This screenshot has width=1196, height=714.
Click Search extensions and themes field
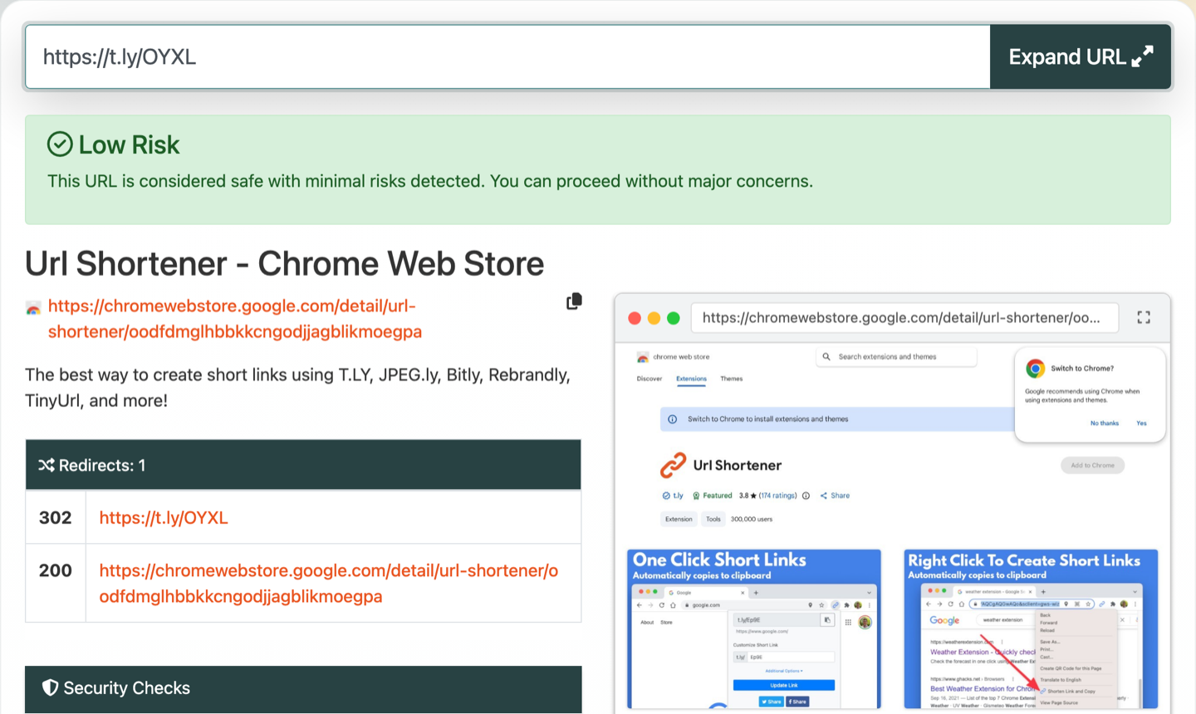pos(896,357)
